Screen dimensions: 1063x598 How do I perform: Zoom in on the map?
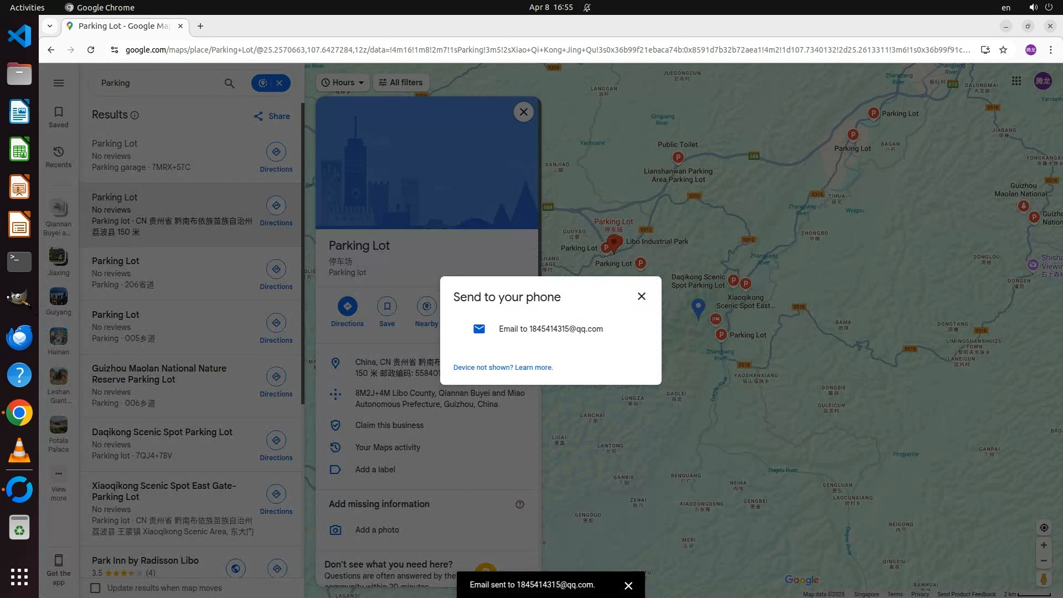tap(1044, 545)
